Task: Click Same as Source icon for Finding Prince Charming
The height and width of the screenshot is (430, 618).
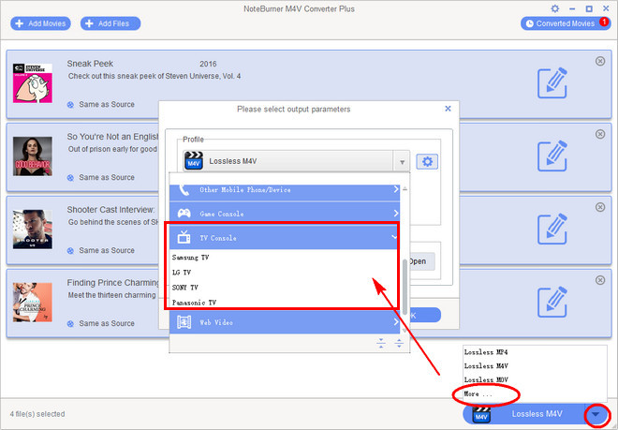Action: pos(70,323)
